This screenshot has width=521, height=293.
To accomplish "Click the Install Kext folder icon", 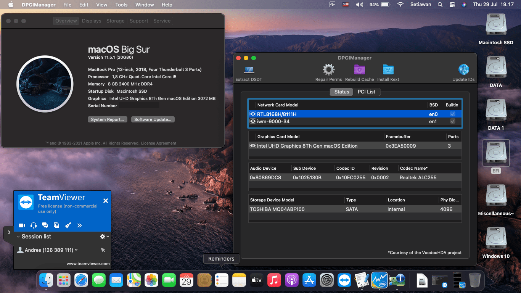I will (388, 70).
